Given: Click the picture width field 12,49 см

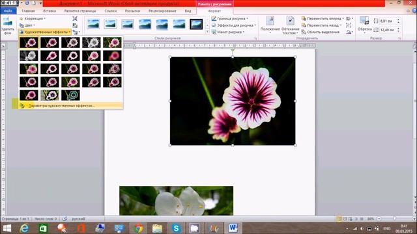Looking at the screenshot, I should click(387, 30).
